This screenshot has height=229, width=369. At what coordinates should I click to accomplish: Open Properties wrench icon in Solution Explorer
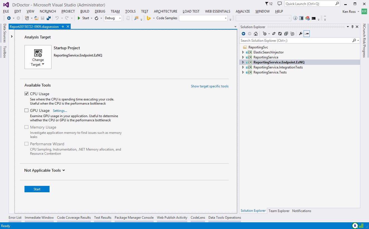(x=301, y=34)
